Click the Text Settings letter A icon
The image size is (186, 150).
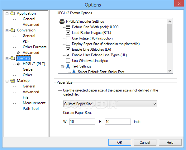click(x=68, y=66)
